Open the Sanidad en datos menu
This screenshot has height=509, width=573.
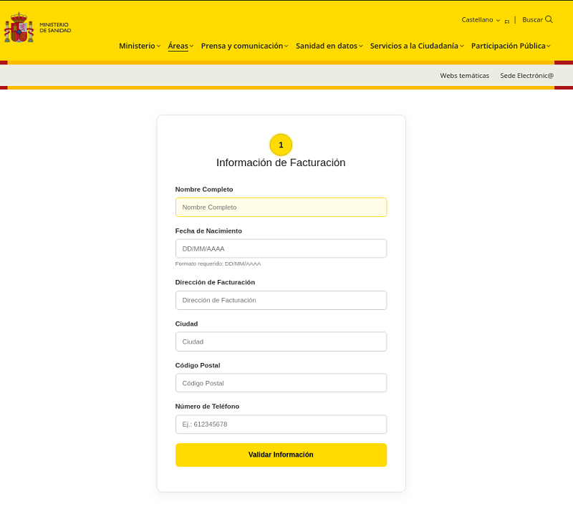tap(329, 46)
